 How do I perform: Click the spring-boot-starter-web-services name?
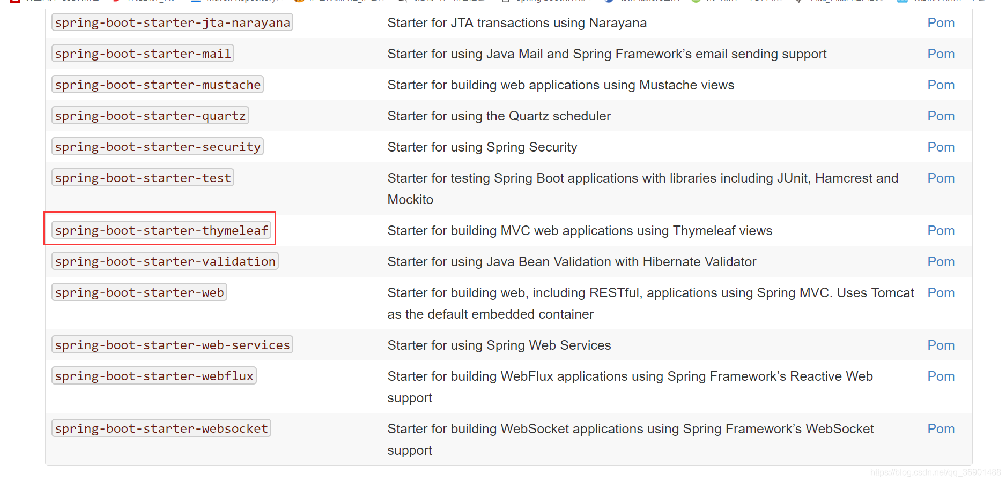pyautogui.click(x=172, y=345)
